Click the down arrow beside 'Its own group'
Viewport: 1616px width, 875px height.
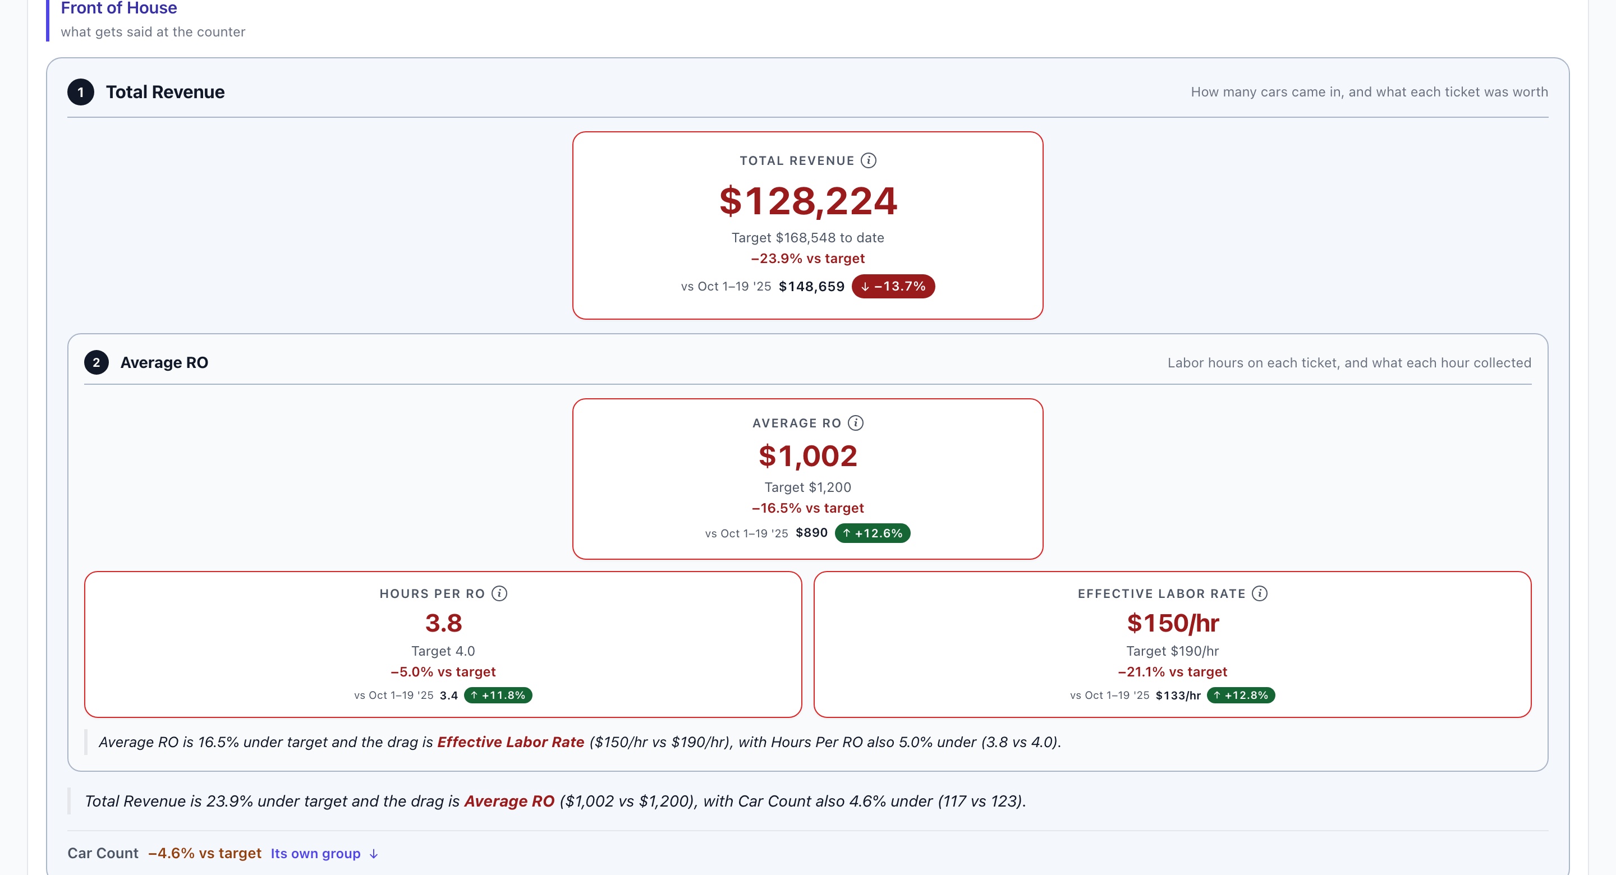pyautogui.click(x=374, y=854)
